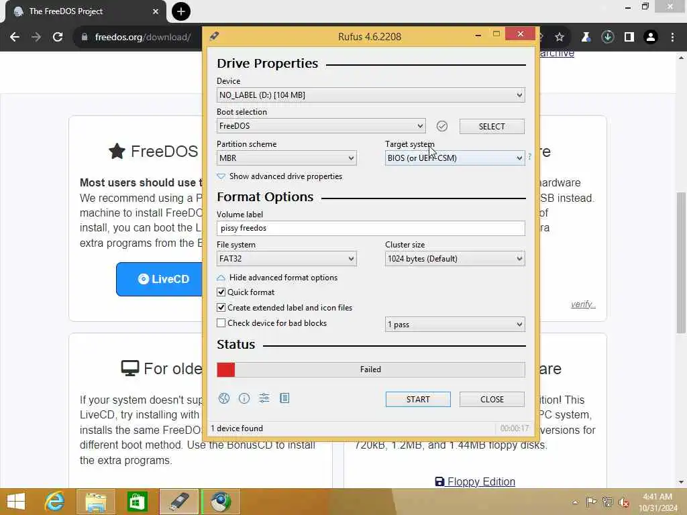Show hidden tray icons arrow
The height and width of the screenshot is (515, 687).
coord(575,502)
